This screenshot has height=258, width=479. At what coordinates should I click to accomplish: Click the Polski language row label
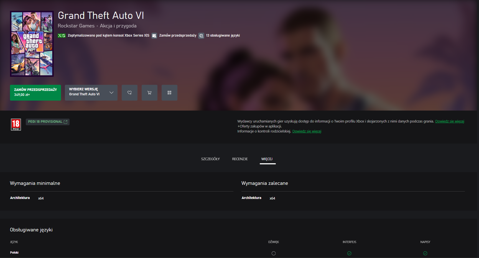(14, 252)
